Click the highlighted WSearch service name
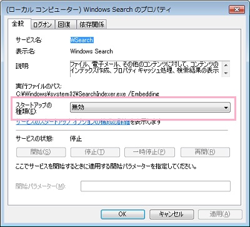Viewport: 250px width, 227px height. point(82,40)
